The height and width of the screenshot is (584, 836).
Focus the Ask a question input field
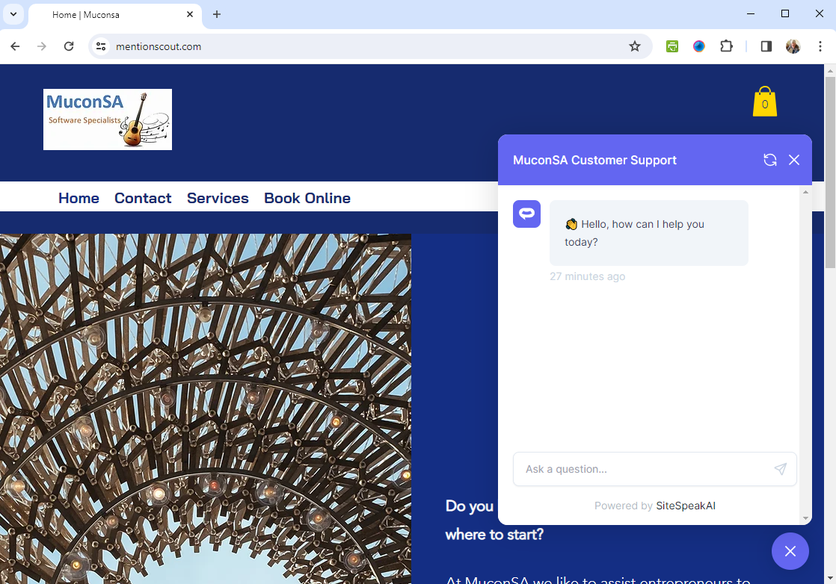coord(643,469)
